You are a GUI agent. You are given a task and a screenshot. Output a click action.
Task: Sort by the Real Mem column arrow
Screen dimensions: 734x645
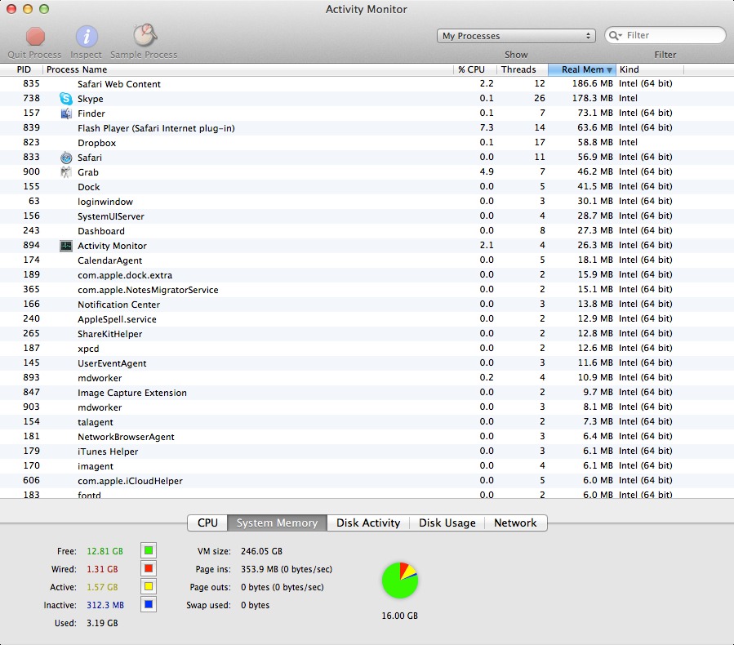(x=609, y=69)
